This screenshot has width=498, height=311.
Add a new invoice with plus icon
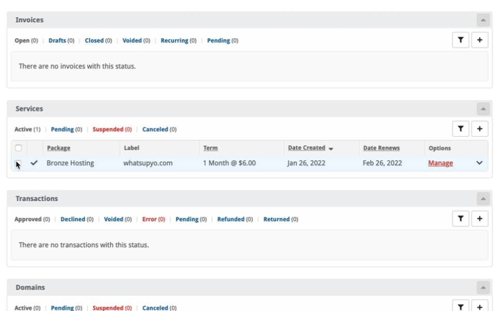479,40
